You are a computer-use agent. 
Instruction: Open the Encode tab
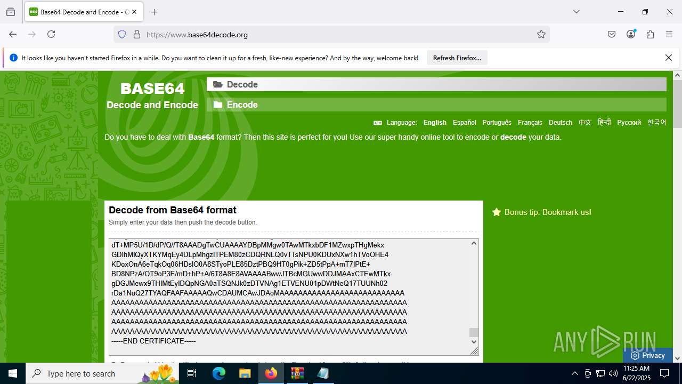point(436,105)
